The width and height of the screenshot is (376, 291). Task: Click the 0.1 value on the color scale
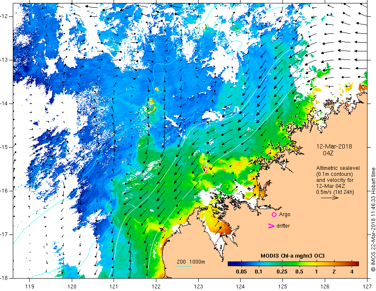point(258,272)
